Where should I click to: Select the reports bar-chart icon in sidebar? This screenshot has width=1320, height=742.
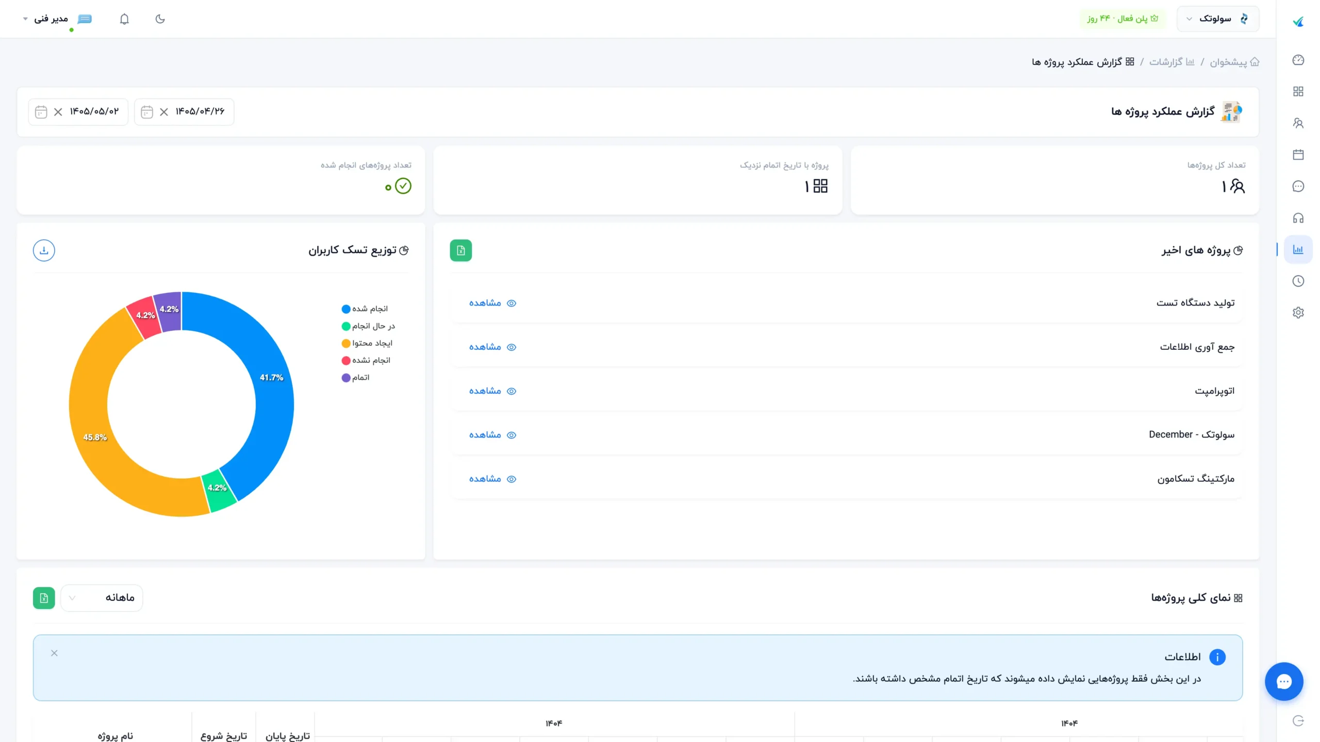click(x=1298, y=249)
